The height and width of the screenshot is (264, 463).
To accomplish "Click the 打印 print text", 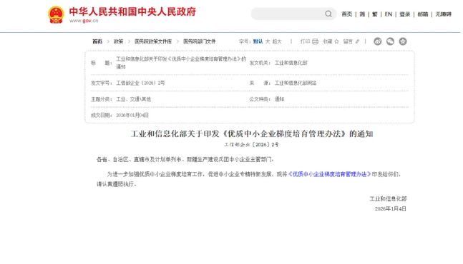I will pos(305,41).
